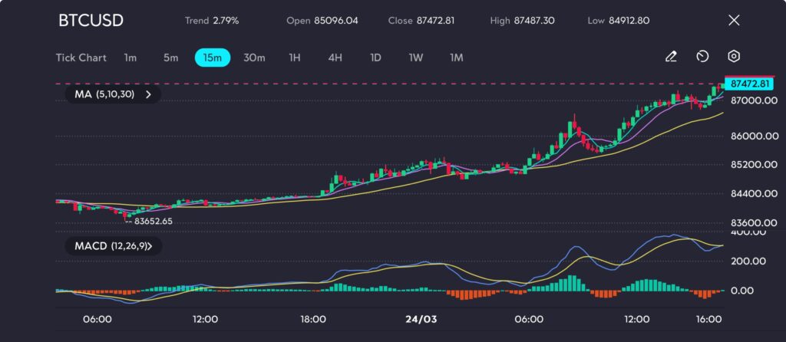The image size is (786, 342).
Task: Click the BTCUSD symbol title
Action: pos(91,21)
